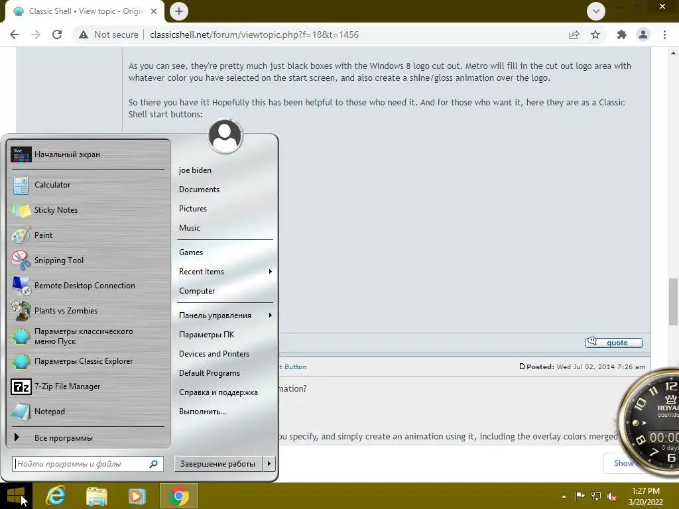Open File Explorer from the taskbar

coord(97,496)
